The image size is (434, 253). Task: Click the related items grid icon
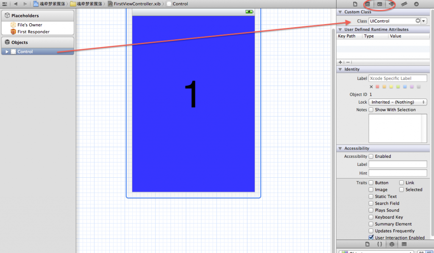pyautogui.click(x=4, y=4)
